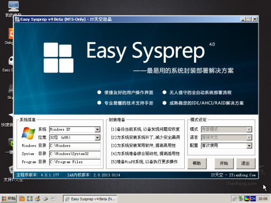Open the Windows 开始 start button
Viewport: 271px width, 203px height.
point(9,198)
